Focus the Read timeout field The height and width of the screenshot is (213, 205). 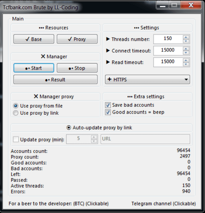click(x=168, y=62)
